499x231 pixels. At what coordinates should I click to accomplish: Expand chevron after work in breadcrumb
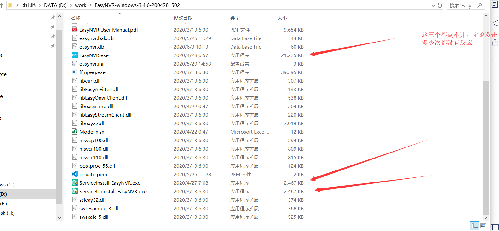[91, 5]
